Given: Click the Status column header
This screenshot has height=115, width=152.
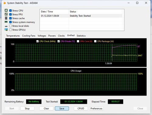Looking at the screenshot, I should pyautogui.click(x=95, y=12).
